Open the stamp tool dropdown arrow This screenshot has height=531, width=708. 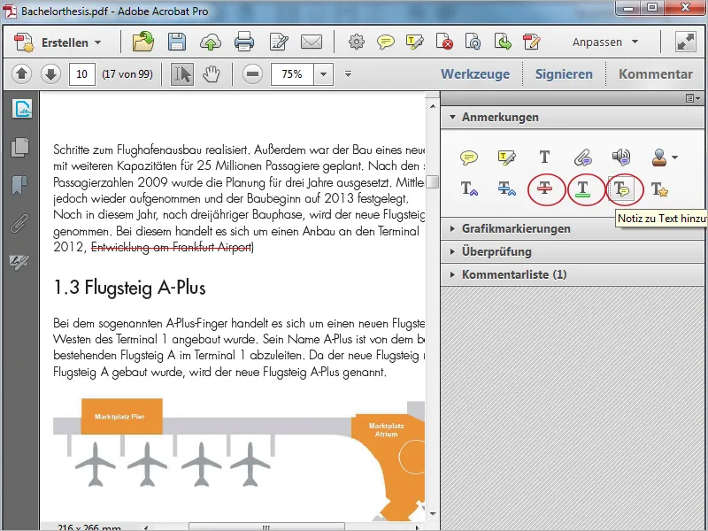(675, 158)
